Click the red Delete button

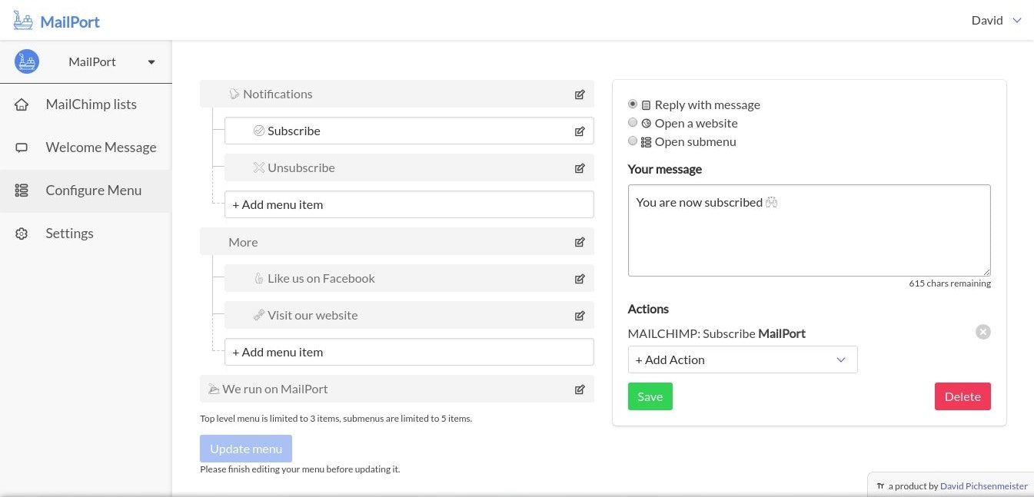point(962,396)
